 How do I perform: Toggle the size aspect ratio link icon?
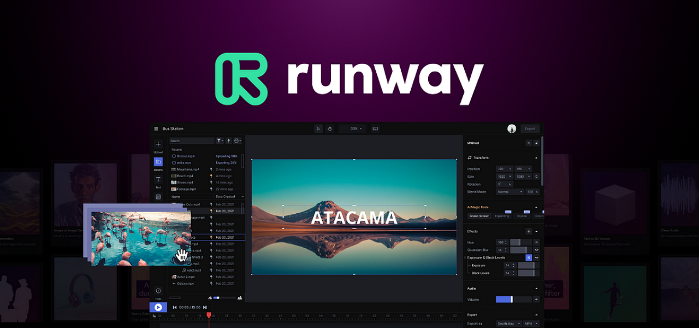coord(536,177)
